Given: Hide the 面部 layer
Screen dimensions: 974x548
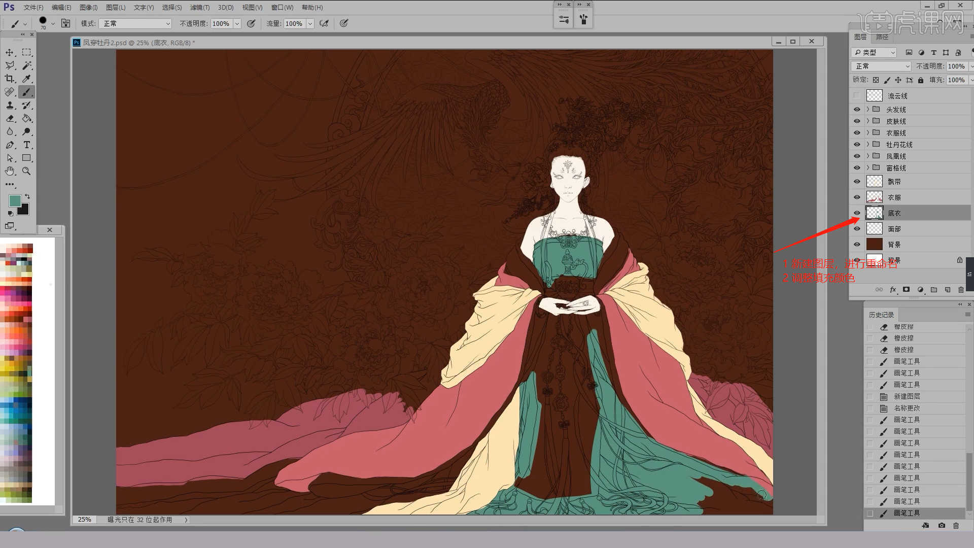Looking at the screenshot, I should coord(857,228).
